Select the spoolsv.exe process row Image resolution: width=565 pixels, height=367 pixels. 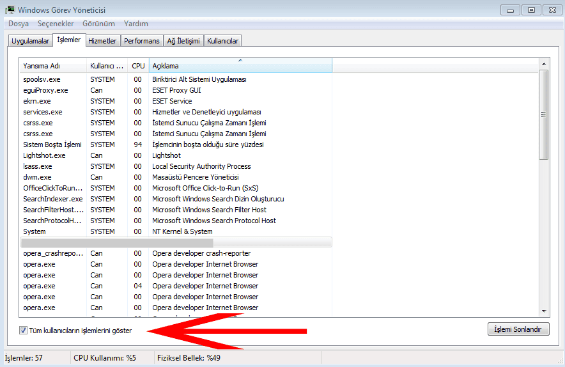pyautogui.click(x=42, y=79)
